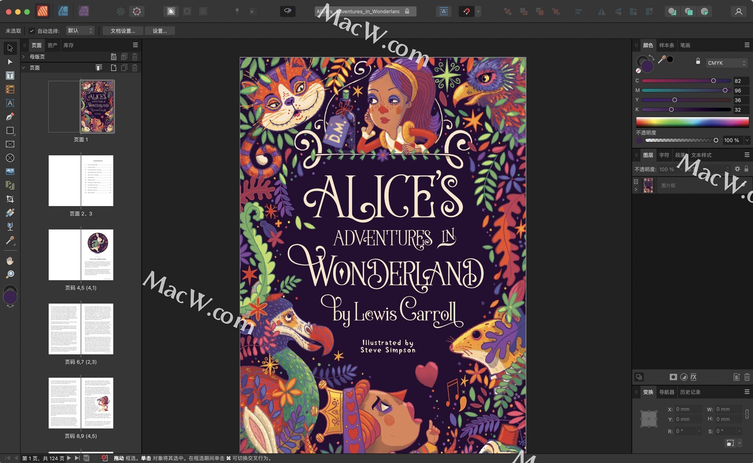Switch to Stroke tab
Screen dimensions: 753x463
(685, 45)
